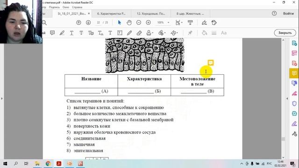Open the read mode display icon
Viewport: 299px width, 168px height.
pyautogui.click(x=190, y=22)
